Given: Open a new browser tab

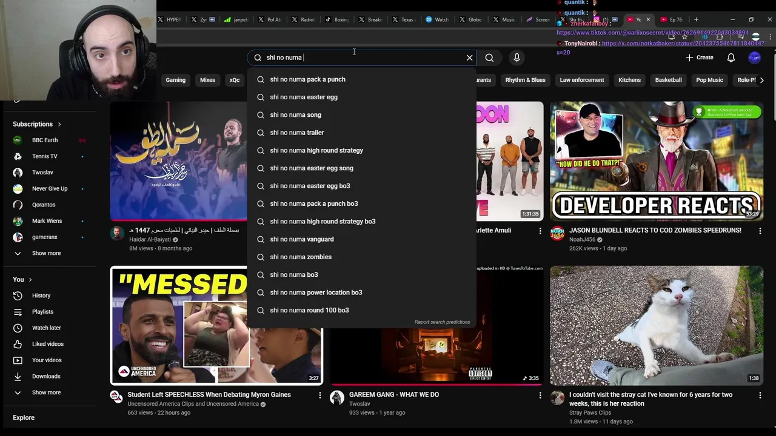Looking at the screenshot, I should coord(696,19).
